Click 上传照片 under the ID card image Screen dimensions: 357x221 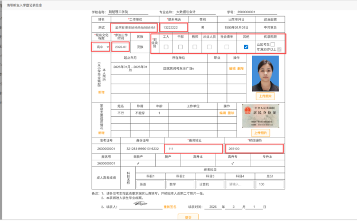tap(261, 133)
